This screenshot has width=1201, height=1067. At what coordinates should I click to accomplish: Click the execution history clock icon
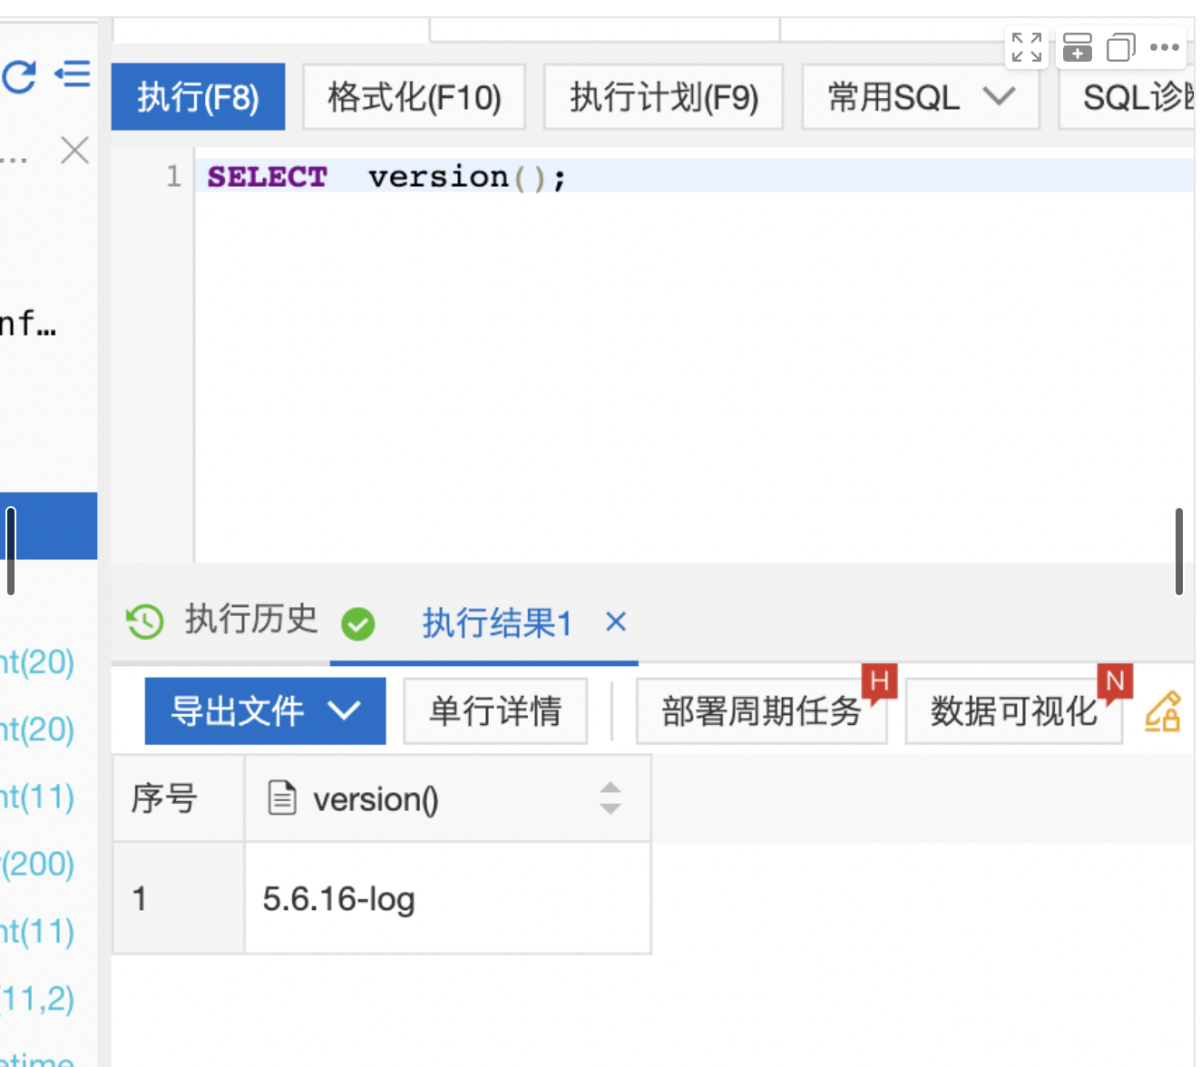(144, 622)
